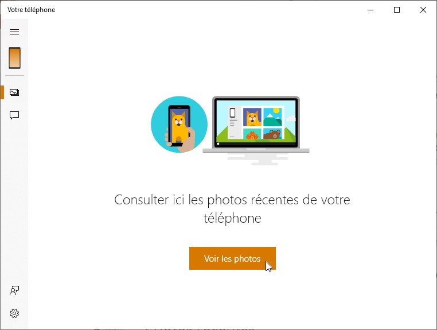Click the Voir les photos button
This screenshot has height=330, width=437.
click(x=232, y=258)
